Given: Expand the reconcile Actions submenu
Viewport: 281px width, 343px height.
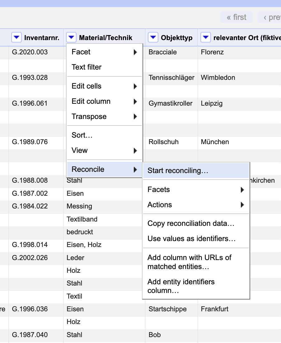Looking at the screenshot, I should [196, 205].
